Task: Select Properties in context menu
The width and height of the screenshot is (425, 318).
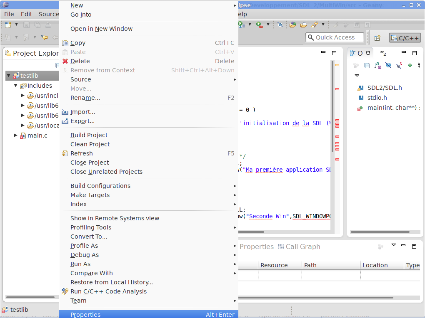Action: tap(85, 314)
